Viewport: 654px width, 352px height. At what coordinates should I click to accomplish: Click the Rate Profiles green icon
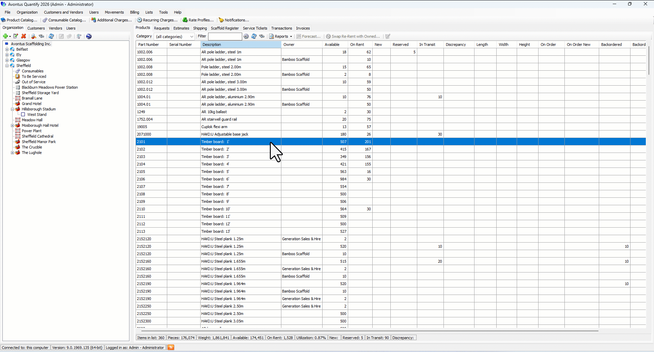[185, 20]
